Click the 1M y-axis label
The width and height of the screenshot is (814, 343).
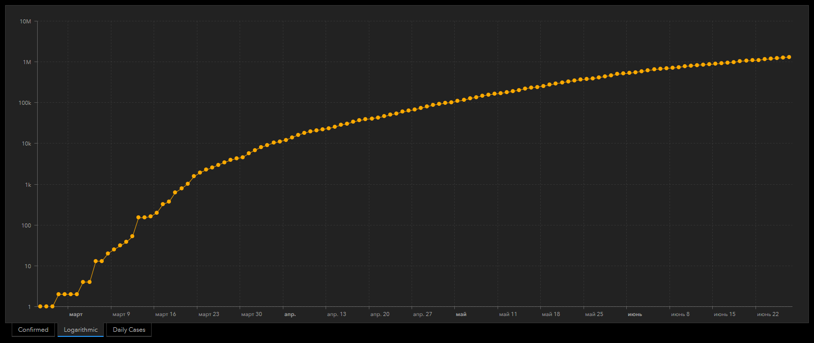point(27,62)
